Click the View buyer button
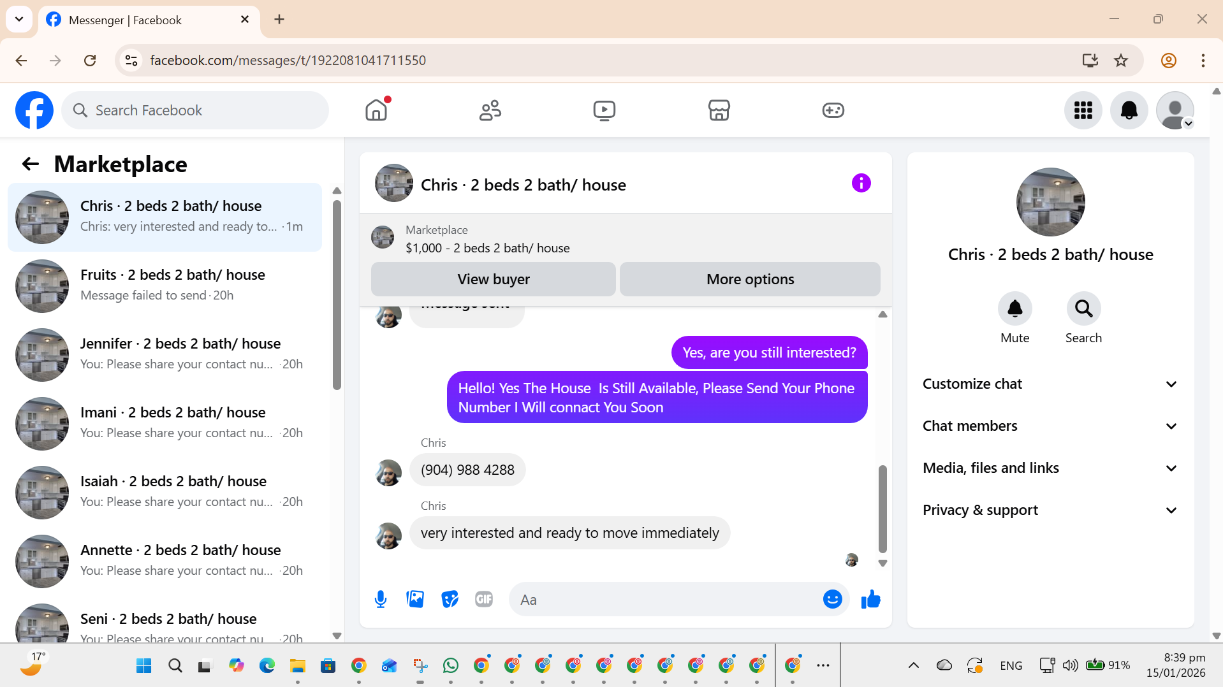Screen dimensions: 1223x687 493,279
